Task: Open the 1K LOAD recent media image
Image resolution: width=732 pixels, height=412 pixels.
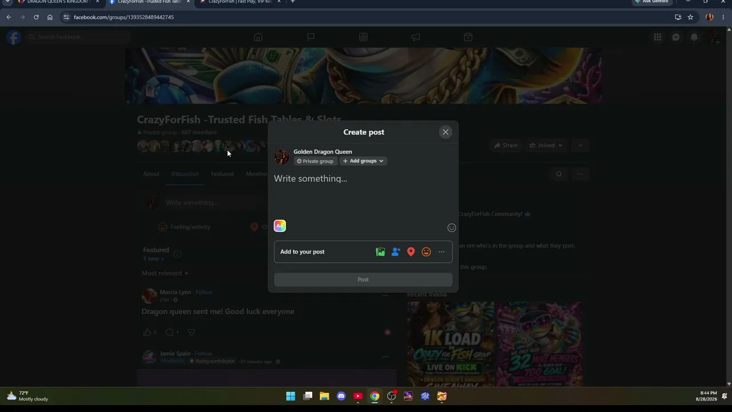Action: click(x=451, y=344)
